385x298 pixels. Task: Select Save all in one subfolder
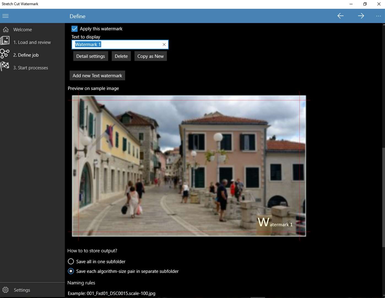(x=71, y=261)
